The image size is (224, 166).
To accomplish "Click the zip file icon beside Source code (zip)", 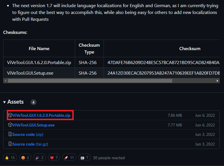I will click(10, 134).
